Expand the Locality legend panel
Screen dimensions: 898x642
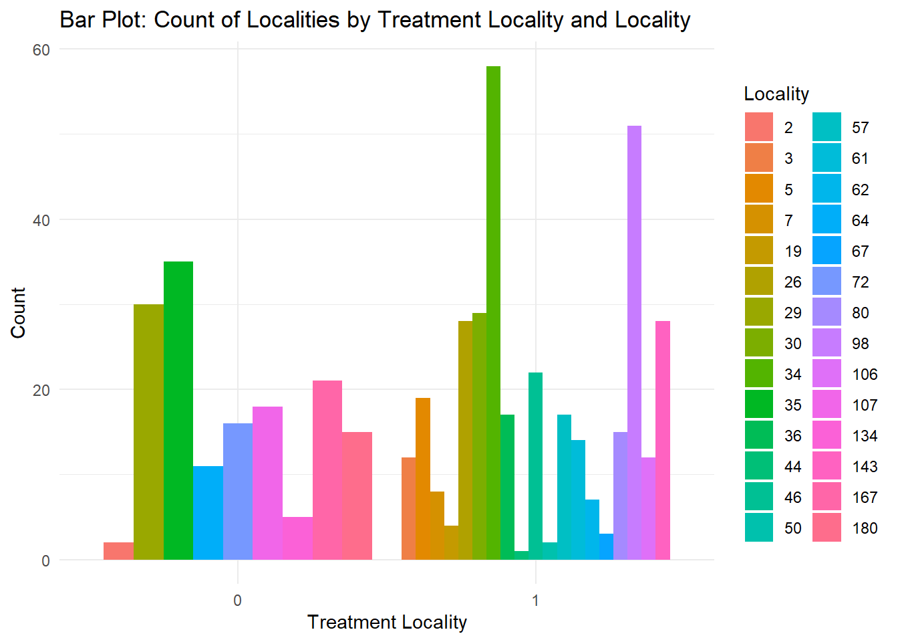[x=775, y=94]
